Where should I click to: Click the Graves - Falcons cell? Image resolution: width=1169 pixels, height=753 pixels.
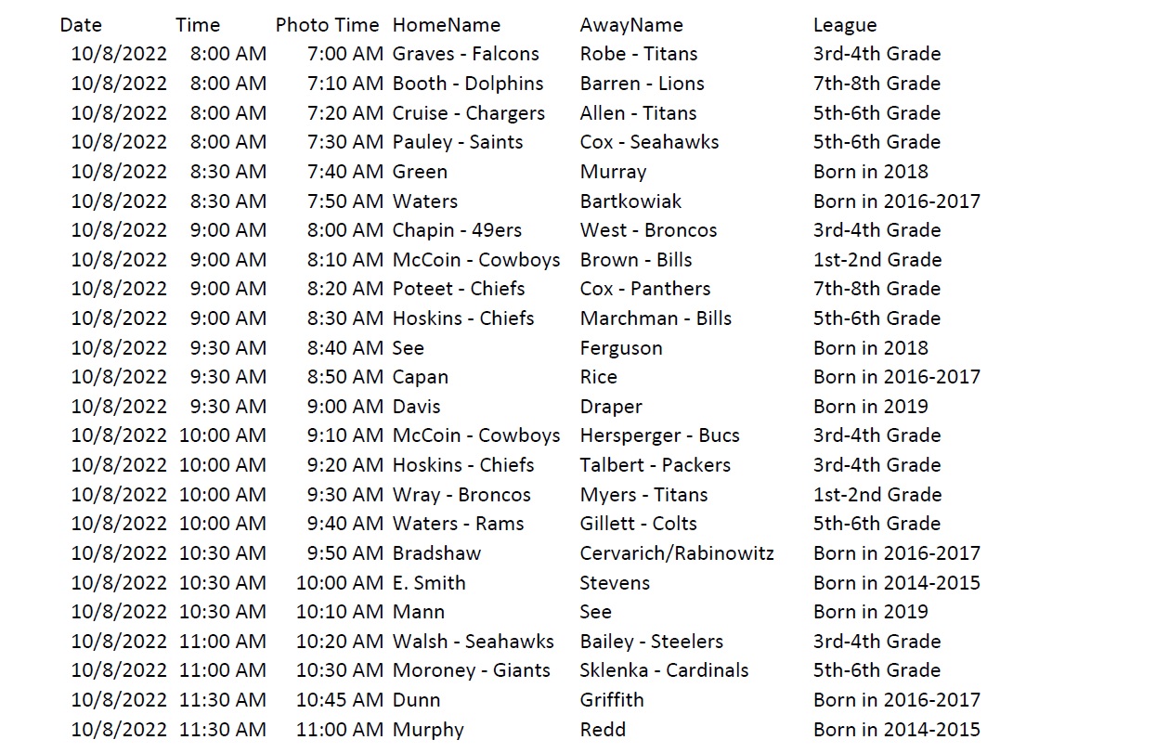[x=465, y=54]
